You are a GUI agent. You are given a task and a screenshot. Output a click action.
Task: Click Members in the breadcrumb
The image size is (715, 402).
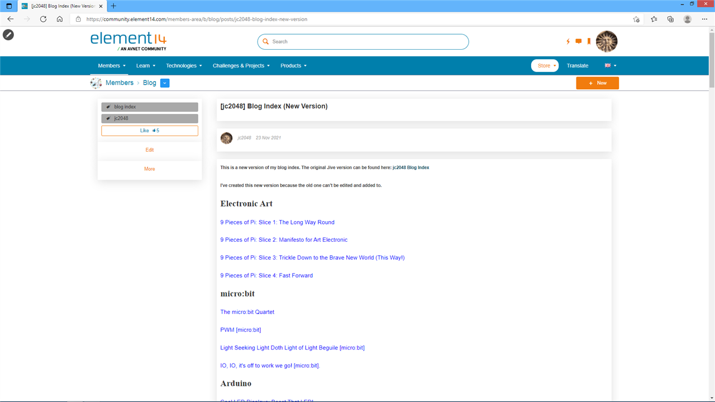click(120, 83)
